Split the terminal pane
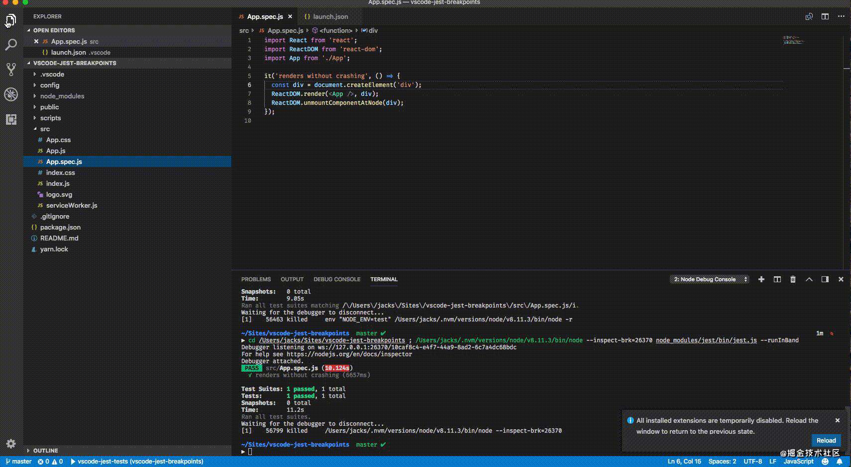 click(x=777, y=279)
